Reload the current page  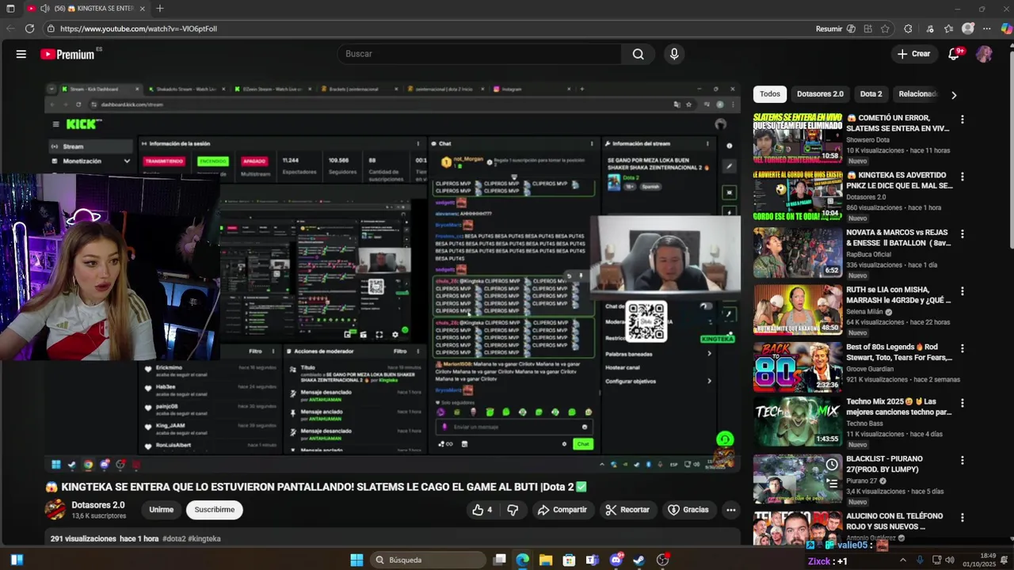[x=29, y=28]
